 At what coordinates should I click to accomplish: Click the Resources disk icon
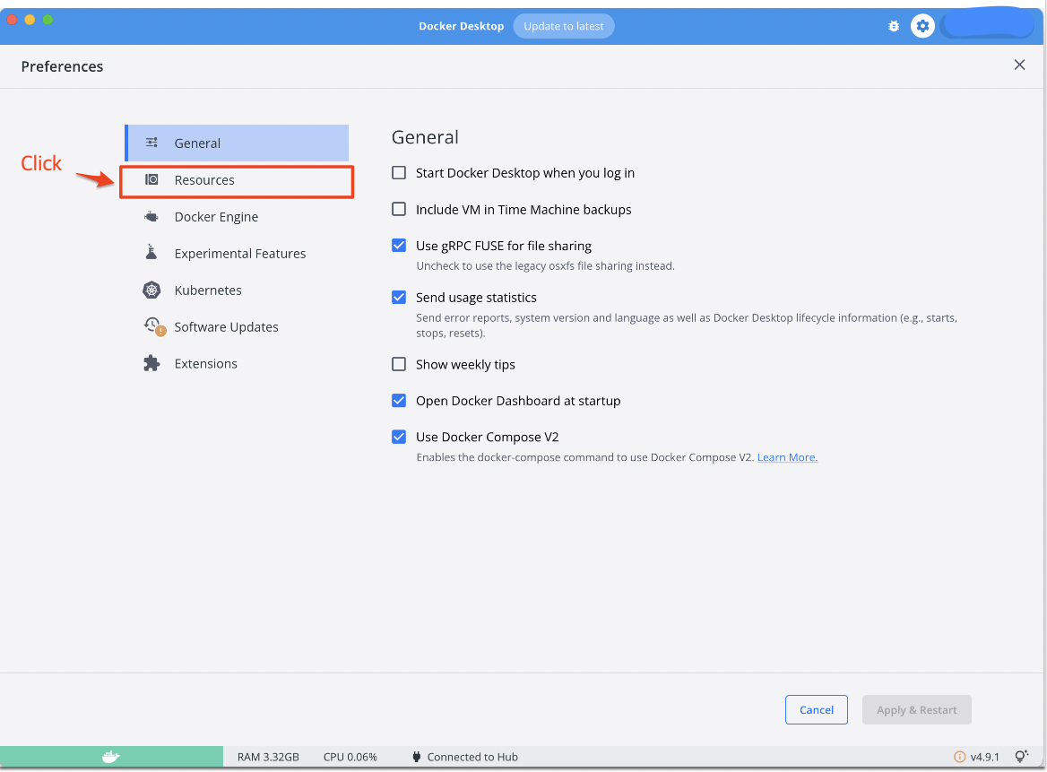pyautogui.click(x=151, y=179)
